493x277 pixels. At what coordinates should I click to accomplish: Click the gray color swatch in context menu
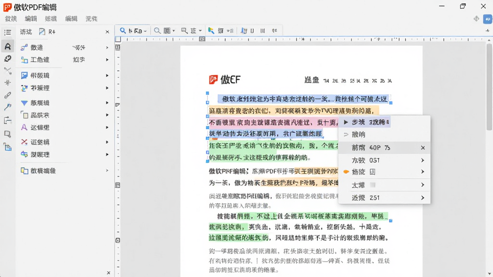pyautogui.click(x=373, y=185)
